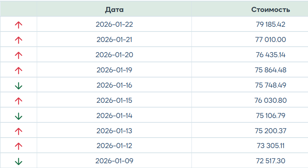Select the 2026-01-16 date cell

coord(114,85)
